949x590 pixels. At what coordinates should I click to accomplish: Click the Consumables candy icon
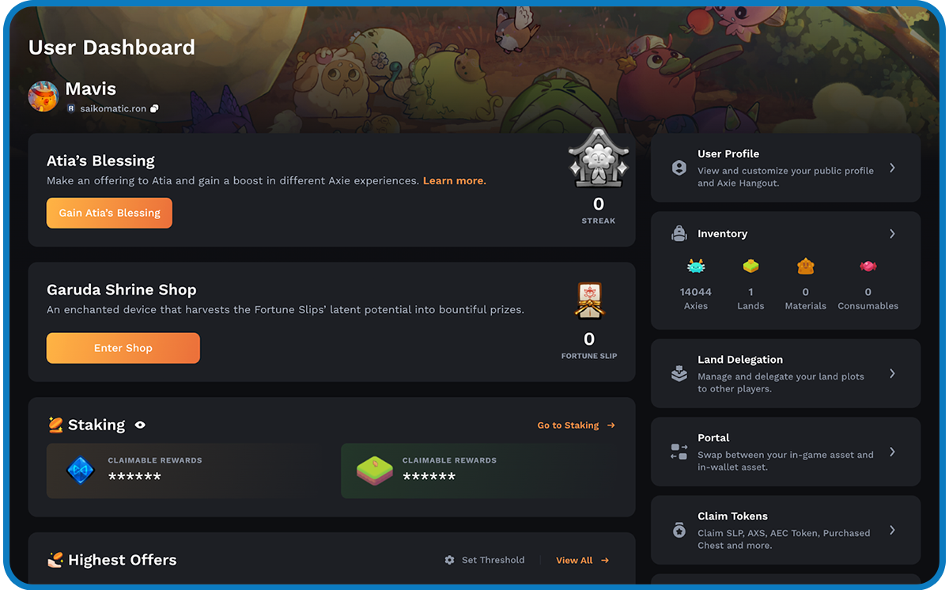coord(868,267)
